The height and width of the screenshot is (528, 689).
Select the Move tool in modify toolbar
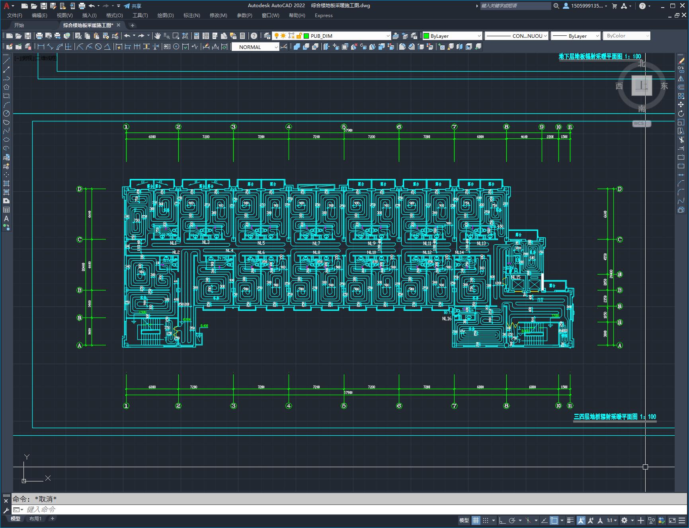[x=681, y=105]
